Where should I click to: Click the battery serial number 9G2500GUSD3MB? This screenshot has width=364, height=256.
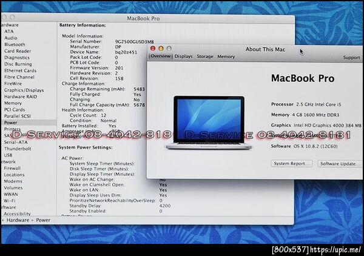click(x=135, y=42)
